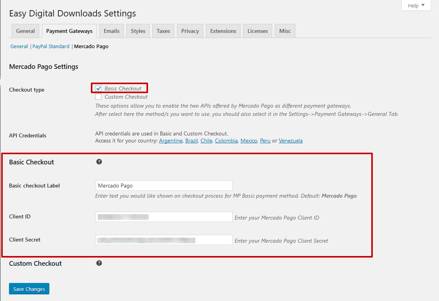This screenshot has width=439, height=301.
Task: Open the Misc tab
Action: click(285, 31)
